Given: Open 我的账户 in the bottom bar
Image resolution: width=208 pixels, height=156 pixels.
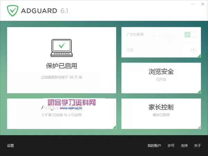Looking at the screenshot, I should click(x=154, y=146).
